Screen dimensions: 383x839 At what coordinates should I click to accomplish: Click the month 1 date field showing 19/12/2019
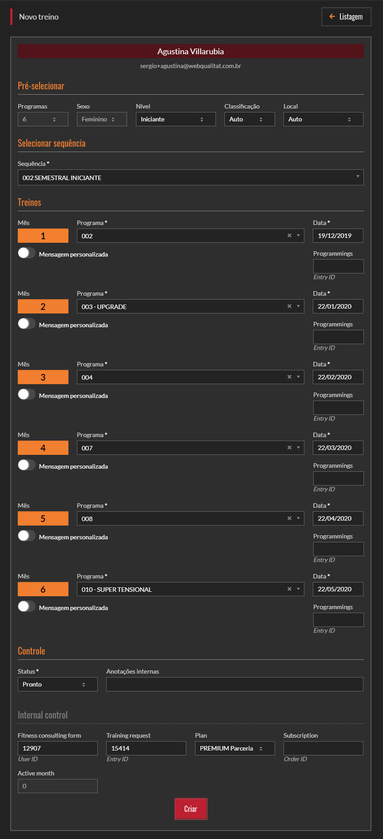point(338,236)
